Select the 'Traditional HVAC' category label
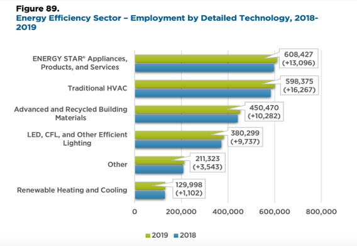 tap(97, 88)
